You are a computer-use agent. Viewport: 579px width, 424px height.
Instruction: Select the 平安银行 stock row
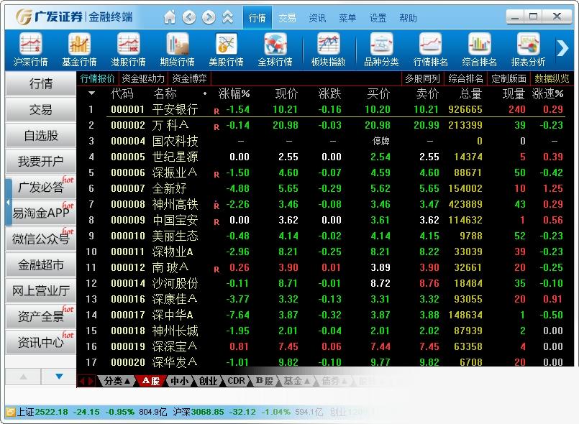pyautogui.click(x=325, y=109)
